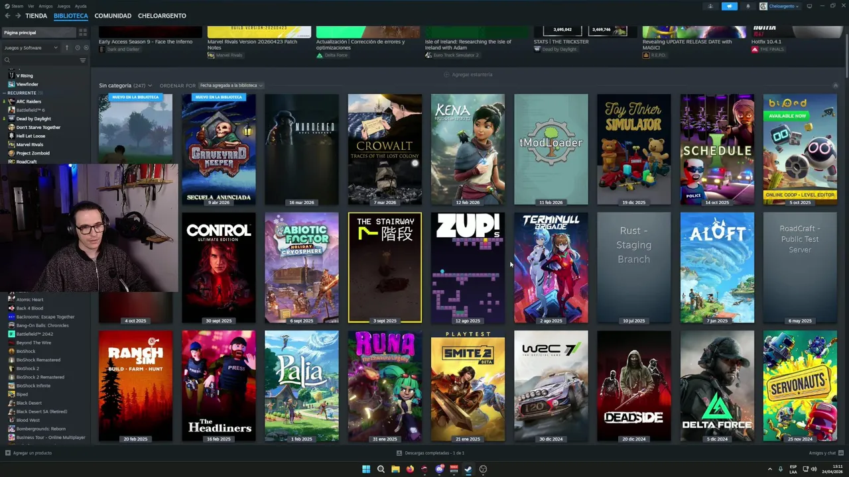Toggle ready-to-play filter icon
The image size is (849, 477).
(x=86, y=48)
